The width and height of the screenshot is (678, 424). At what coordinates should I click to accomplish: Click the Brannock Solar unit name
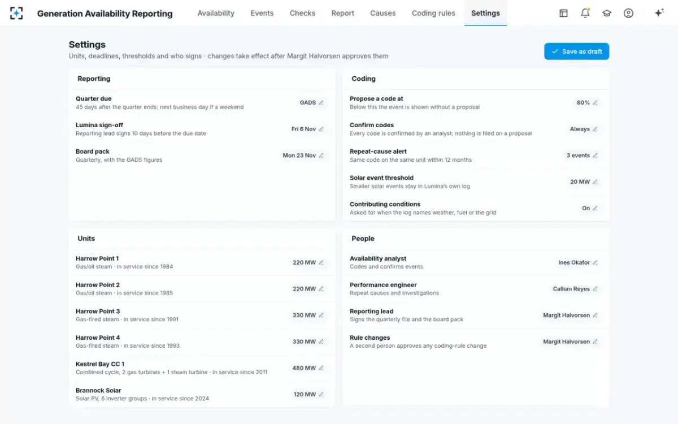98,391
